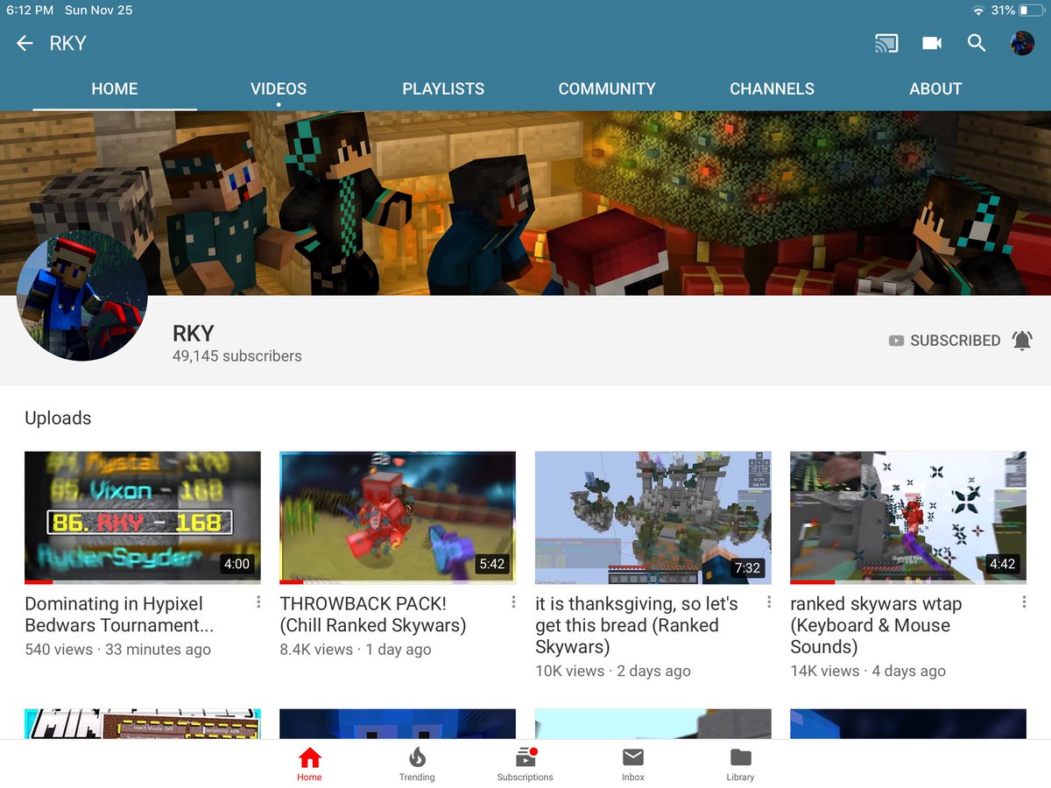Tap the SUBSCRIBED button
Viewport: 1051px width, 788px height.
tap(944, 341)
